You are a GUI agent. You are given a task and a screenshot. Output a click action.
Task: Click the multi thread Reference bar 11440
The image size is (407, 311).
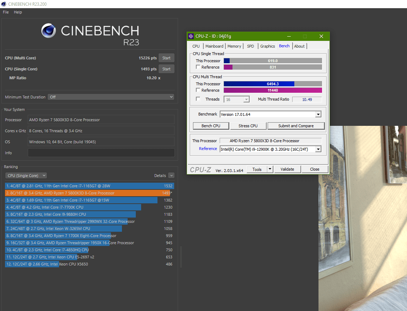[x=273, y=90]
